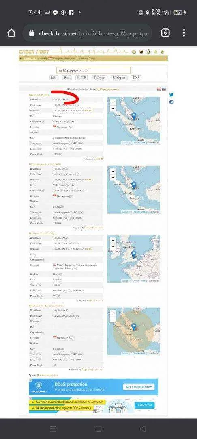Click the IP address value in DB-IP table
The width and height of the screenshot is (197, 439).
[61, 100]
